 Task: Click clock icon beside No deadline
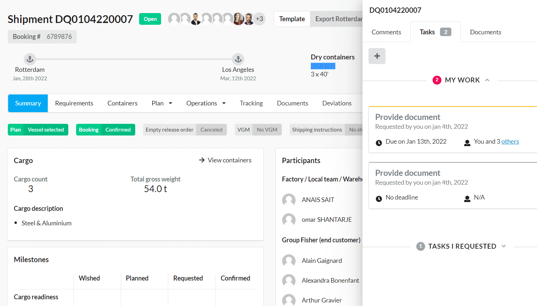click(x=379, y=199)
